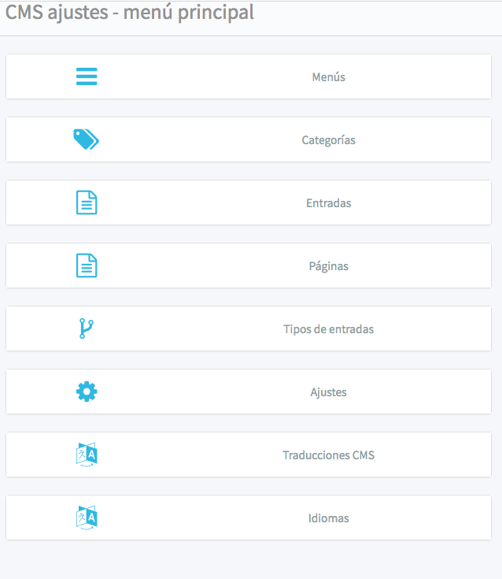The image size is (502, 579).
Task: Select the Tipos de entradas label
Action: 329,329
